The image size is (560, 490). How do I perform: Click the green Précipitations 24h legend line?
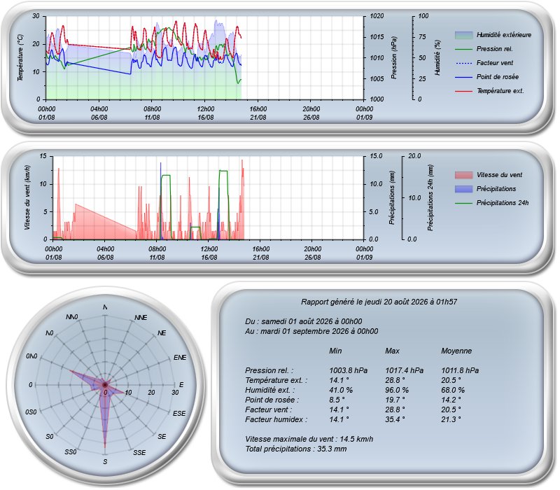[463, 203]
